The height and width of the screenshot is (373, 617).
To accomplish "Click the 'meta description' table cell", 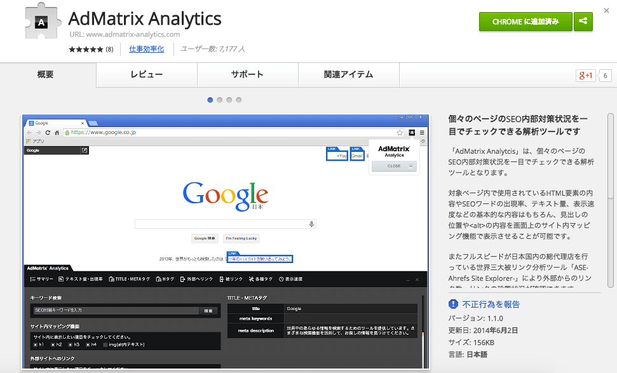I will [256, 331].
